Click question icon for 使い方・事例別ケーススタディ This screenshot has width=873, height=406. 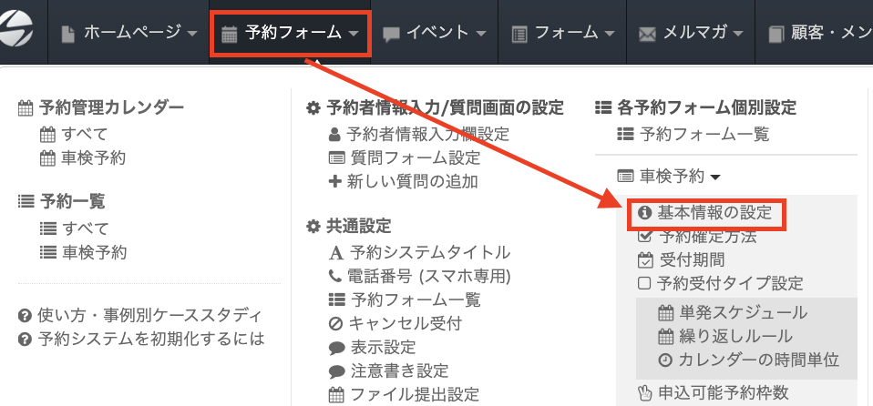click(26, 316)
